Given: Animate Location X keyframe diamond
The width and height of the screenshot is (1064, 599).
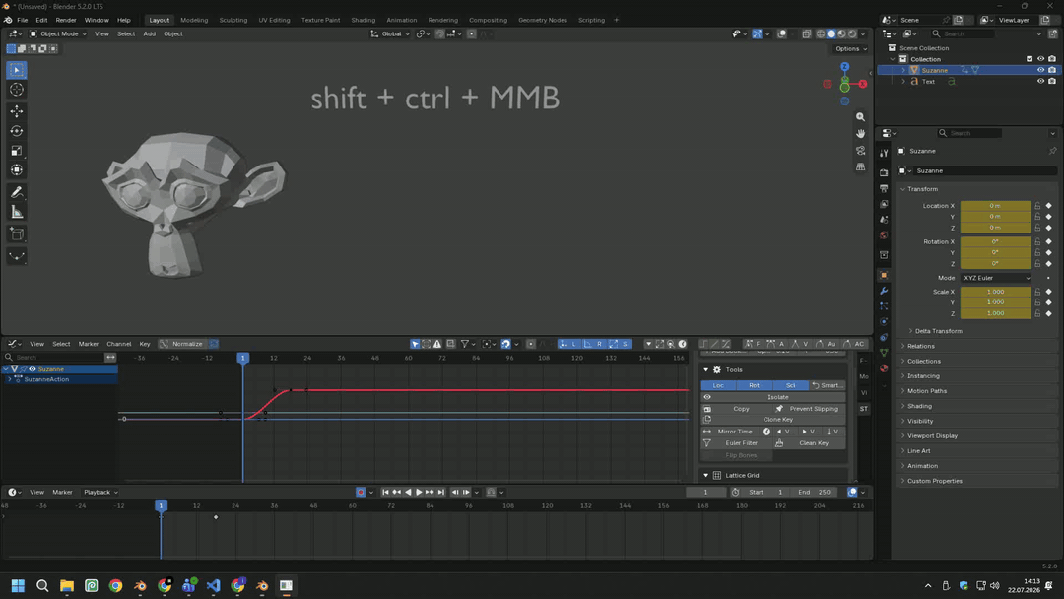Looking at the screenshot, I should pos(1048,206).
